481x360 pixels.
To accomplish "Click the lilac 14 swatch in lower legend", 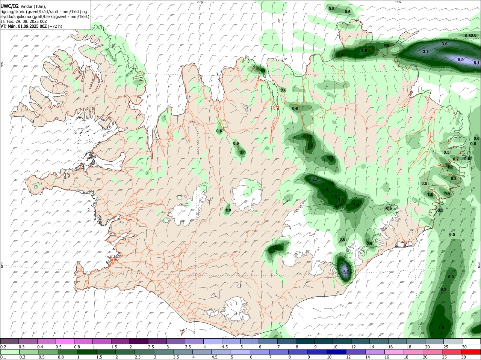I will [375, 352].
